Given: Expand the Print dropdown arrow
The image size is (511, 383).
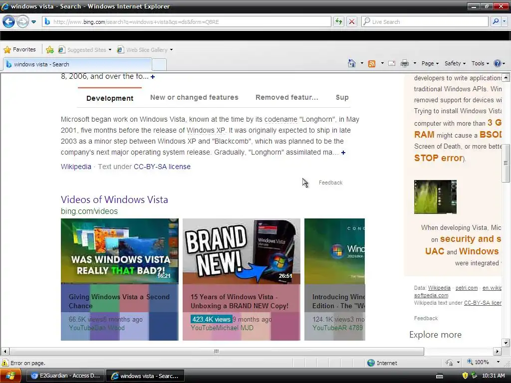Looking at the screenshot, I should point(415,63).
